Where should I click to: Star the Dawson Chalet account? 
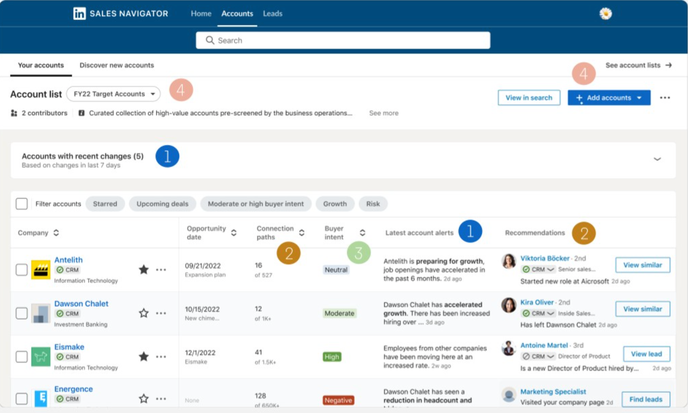(144, 313)
